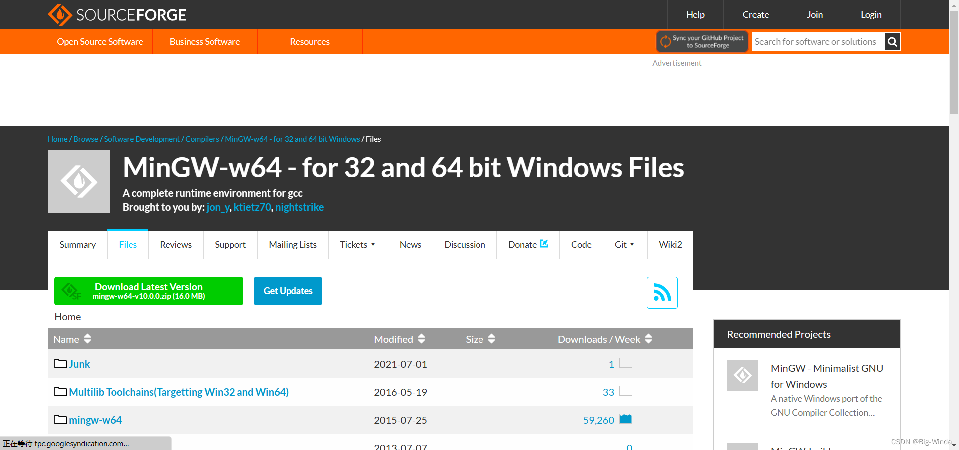
Task: Click the Multilib Toolchains folder icon
Action: pos(60,392)
